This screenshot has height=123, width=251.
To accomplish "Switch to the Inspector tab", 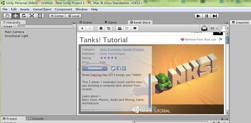I will click(241, 22).
